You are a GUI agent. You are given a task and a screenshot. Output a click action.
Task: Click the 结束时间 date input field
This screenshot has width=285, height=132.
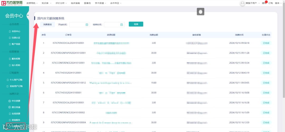pyautogui.click(x=114, y=25)
